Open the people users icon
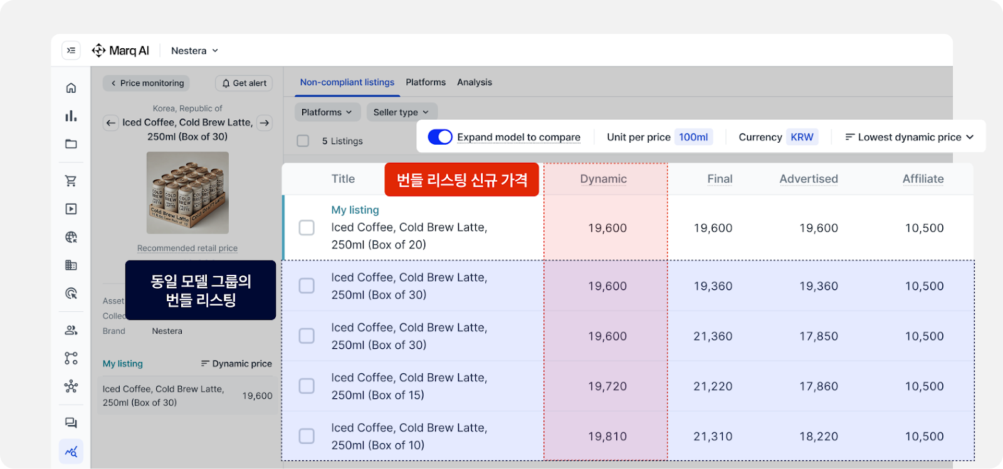The height and width of the screenshot is (469, 1003). click(71, 330)
